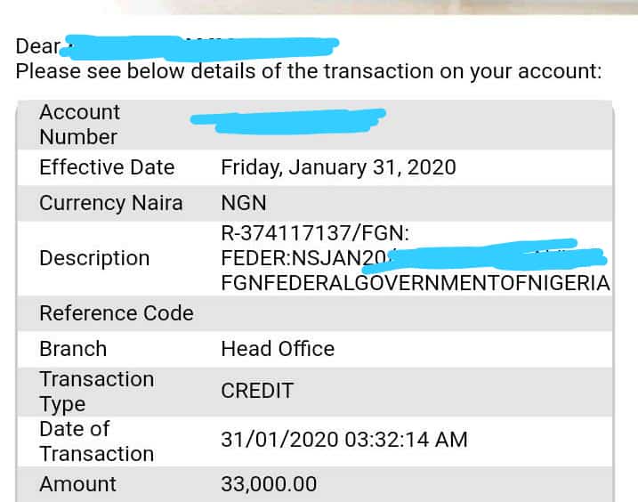Click the "Account Number" row label

coord(79,125)
